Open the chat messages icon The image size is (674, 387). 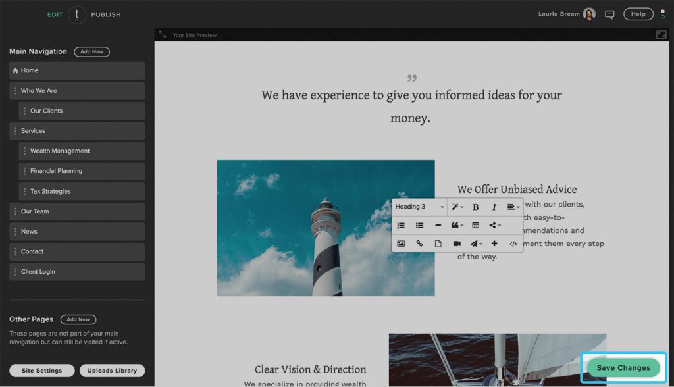coord(609,14)
